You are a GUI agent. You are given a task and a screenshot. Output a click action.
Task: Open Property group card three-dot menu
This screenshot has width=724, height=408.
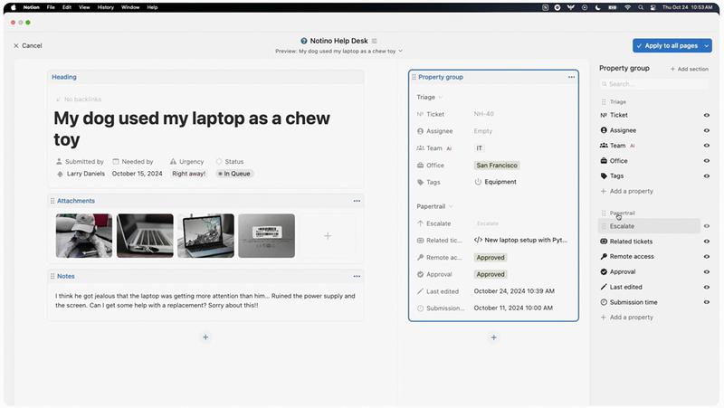point(572,77)
